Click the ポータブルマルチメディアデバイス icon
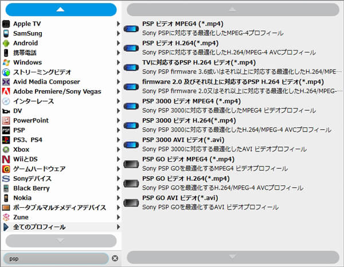This screenshot has height=267, width=344. point(6,207)
